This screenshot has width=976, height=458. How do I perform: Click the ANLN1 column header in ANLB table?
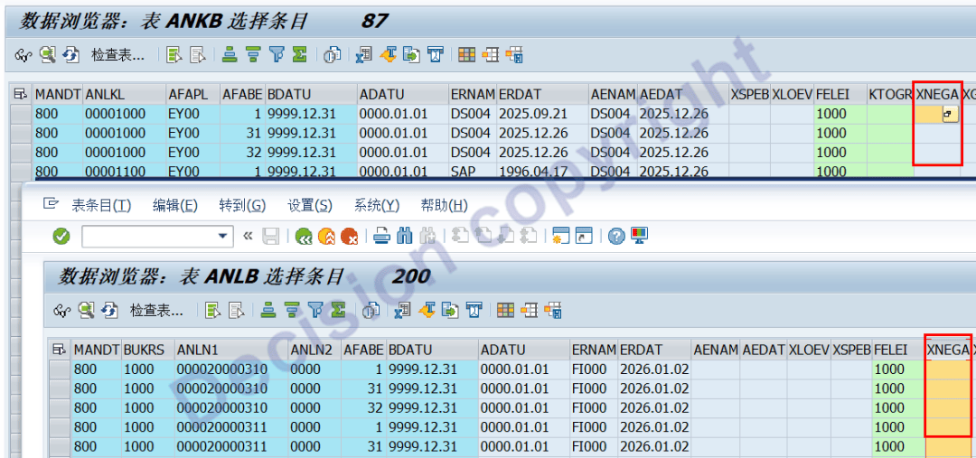(231, 350)
